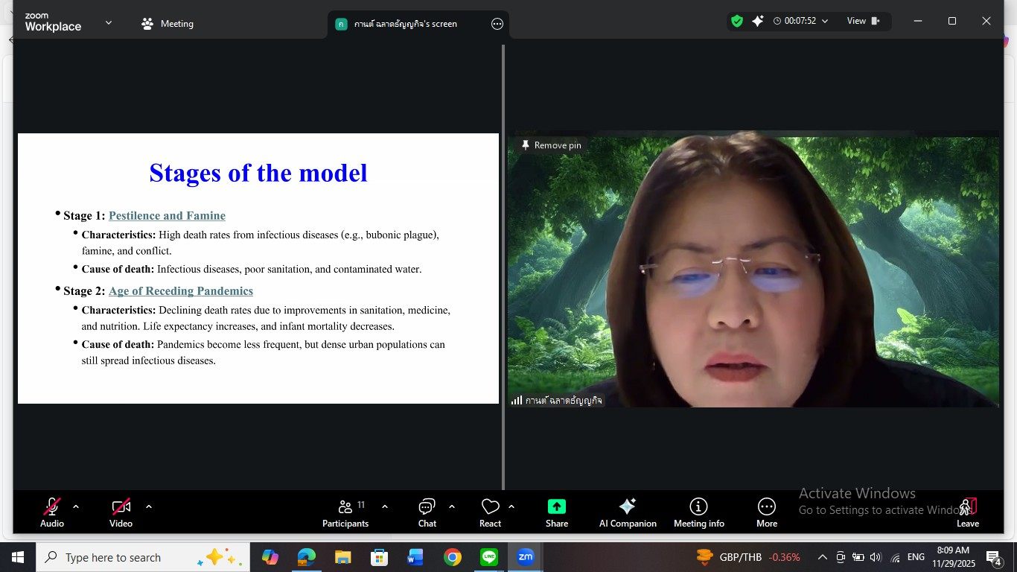
Task: Turn on the Video camera
Action: point(121,512)
